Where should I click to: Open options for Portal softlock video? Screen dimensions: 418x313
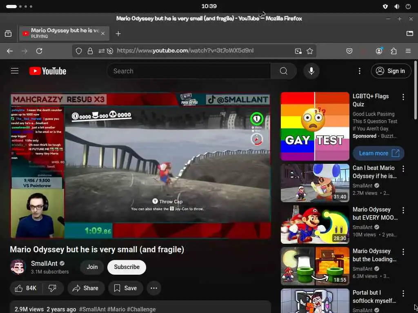403,293
